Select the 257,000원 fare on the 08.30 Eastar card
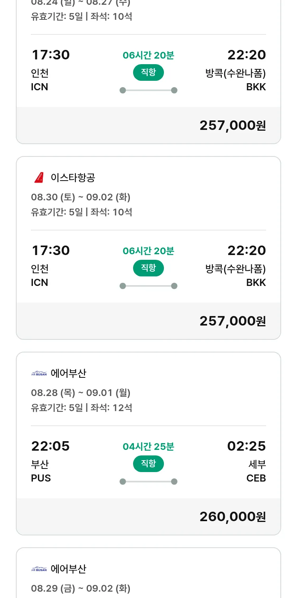This screenshot has width=297, height=598. click(232, 321)
